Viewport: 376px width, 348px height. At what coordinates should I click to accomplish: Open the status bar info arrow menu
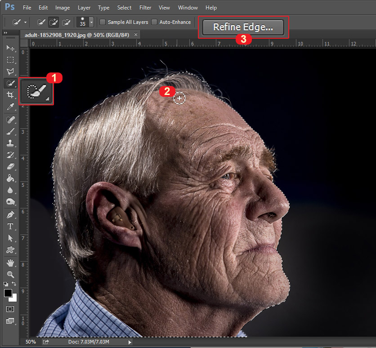[130, 342]
